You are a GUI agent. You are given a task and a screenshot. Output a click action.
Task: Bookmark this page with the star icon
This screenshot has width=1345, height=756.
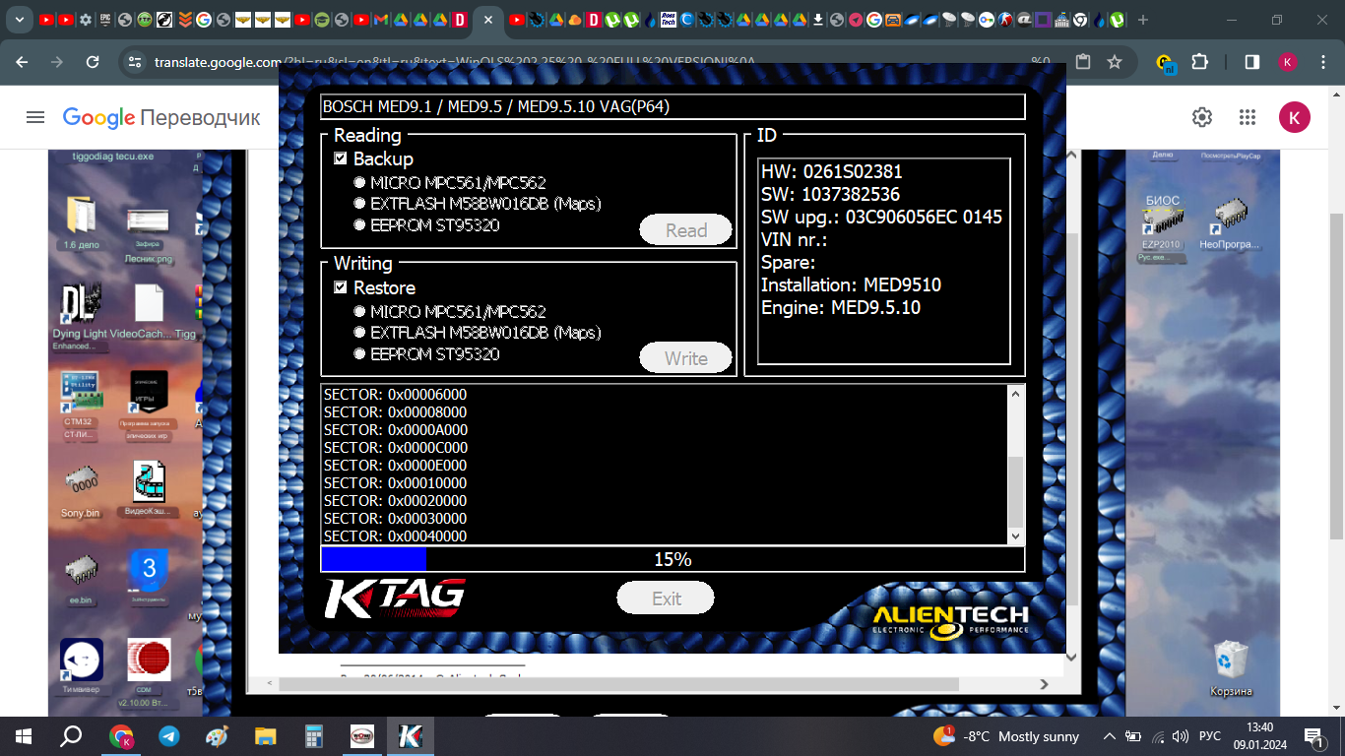pos(1115,62)
